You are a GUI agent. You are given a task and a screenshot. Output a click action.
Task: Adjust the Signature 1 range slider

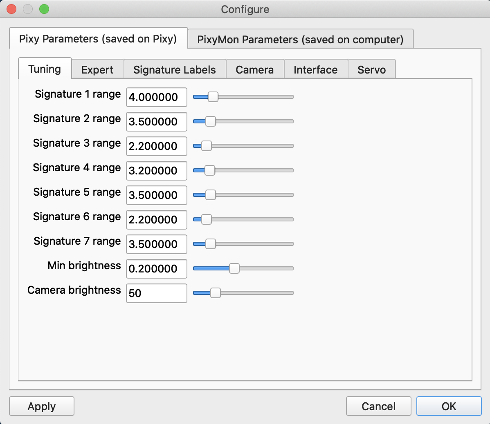(213, 97)
